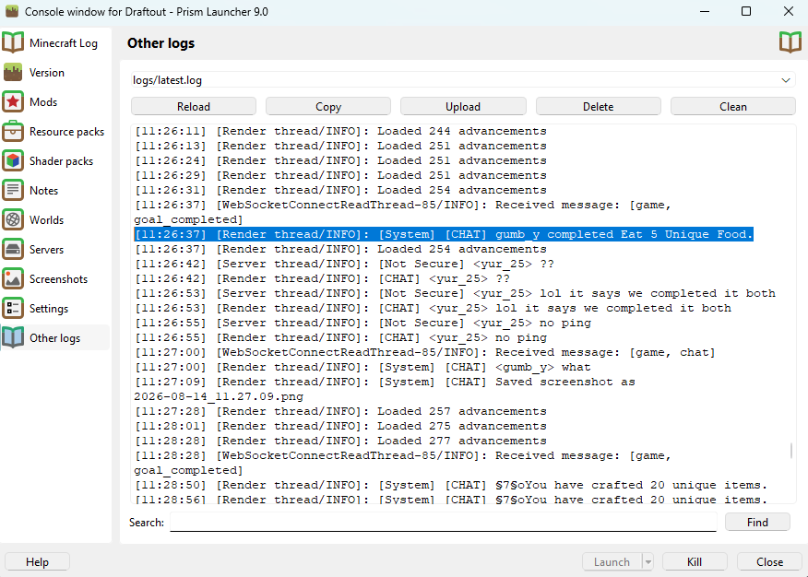
Task: Click Server thread line '<yur_25> ??'
Action: pyautogui.click(x=344, y=264)
